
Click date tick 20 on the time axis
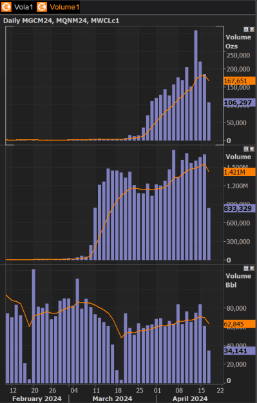35,390
